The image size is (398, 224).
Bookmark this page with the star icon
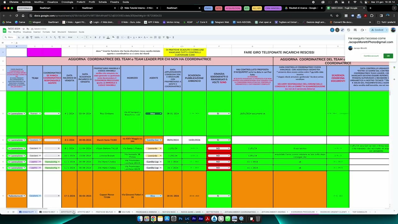[x=337, y=16]
